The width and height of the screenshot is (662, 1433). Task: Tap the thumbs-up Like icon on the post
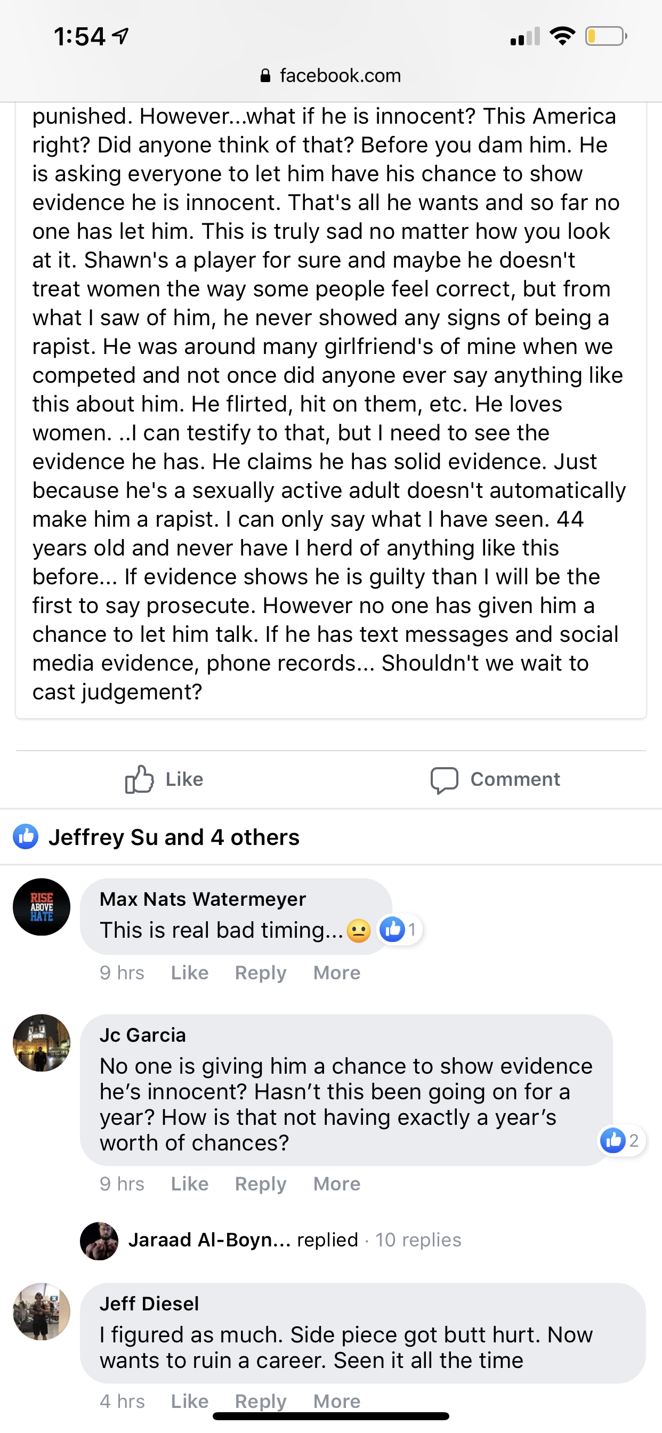coord(139,779)
